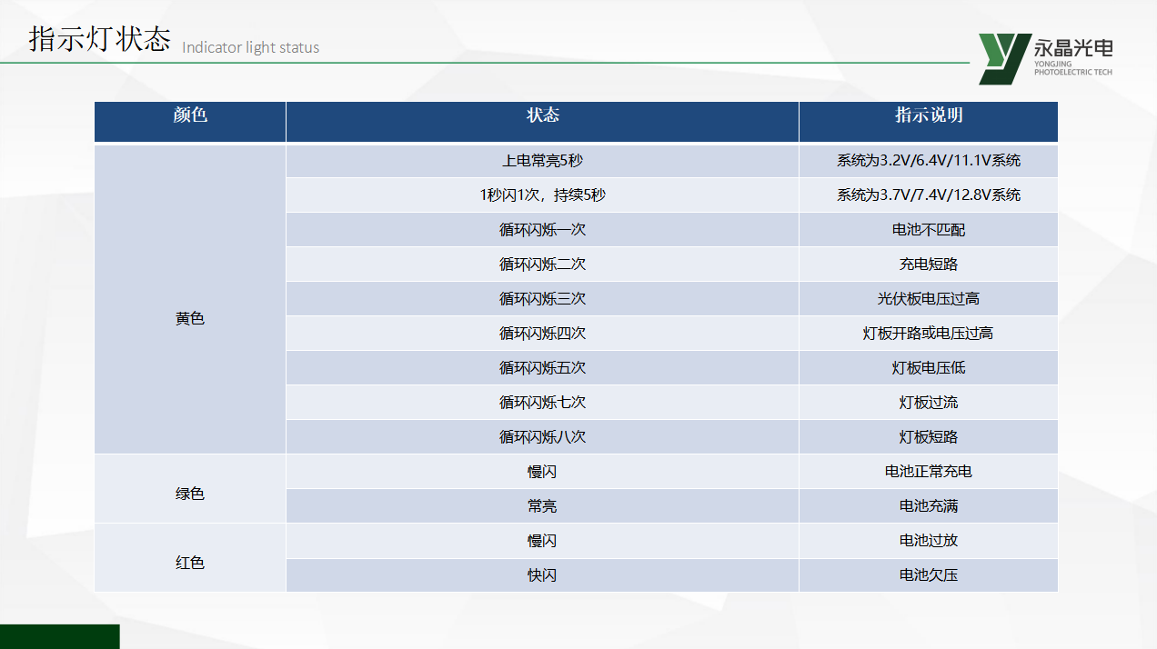Click the 循环闪烁七次 cell

542,403
